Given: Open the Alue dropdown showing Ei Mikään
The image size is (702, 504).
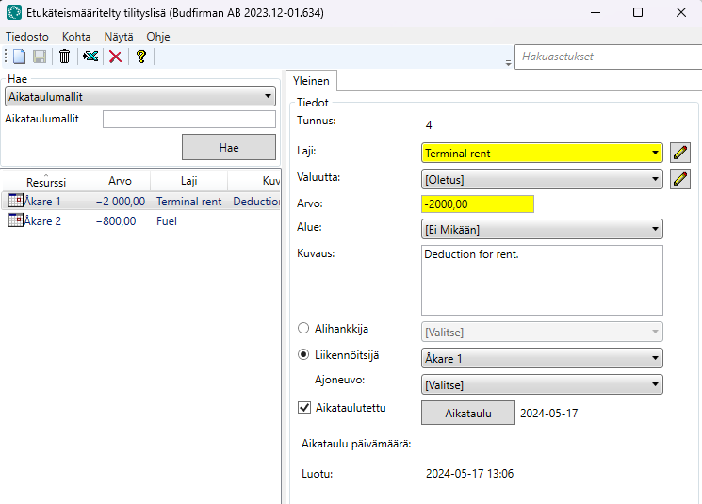Looking at the screenshot, I should tap(542, 229).
